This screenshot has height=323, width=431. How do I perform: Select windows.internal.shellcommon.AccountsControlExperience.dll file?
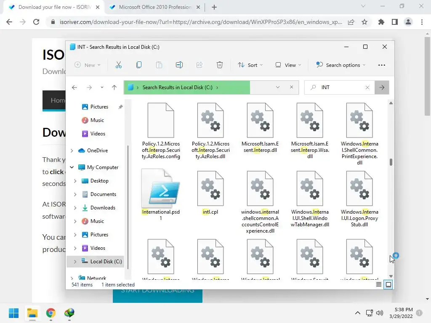[260, 202]
